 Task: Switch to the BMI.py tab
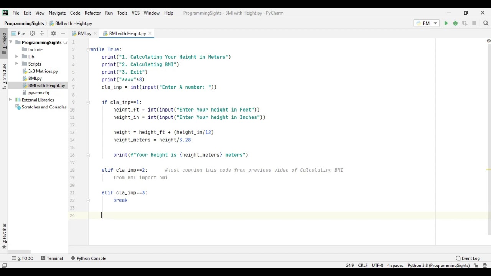84,33
